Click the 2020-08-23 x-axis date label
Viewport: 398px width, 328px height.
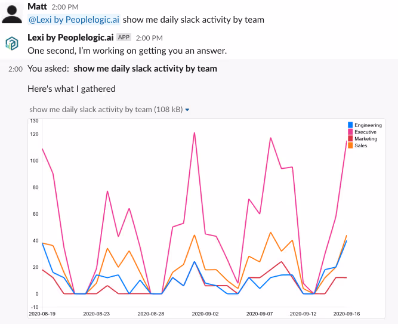[x=97, y=314]
